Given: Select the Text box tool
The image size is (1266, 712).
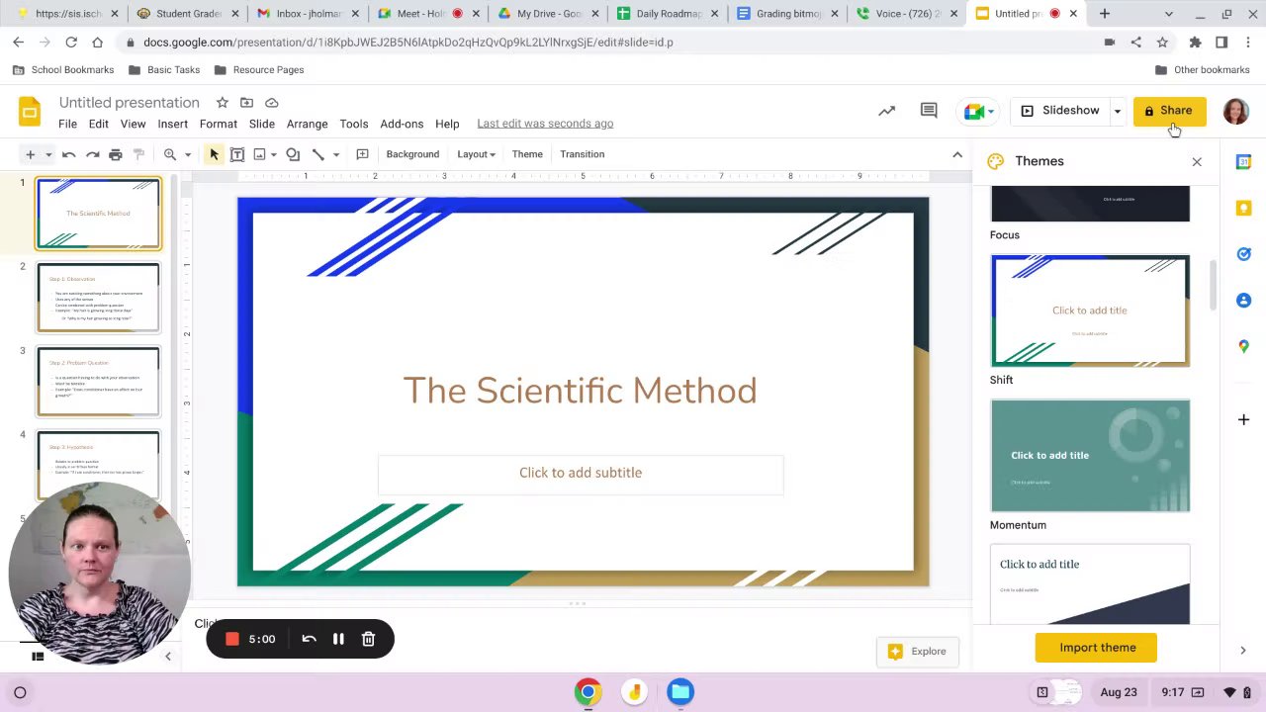Looking at the screenshot, I should [237, 154].
